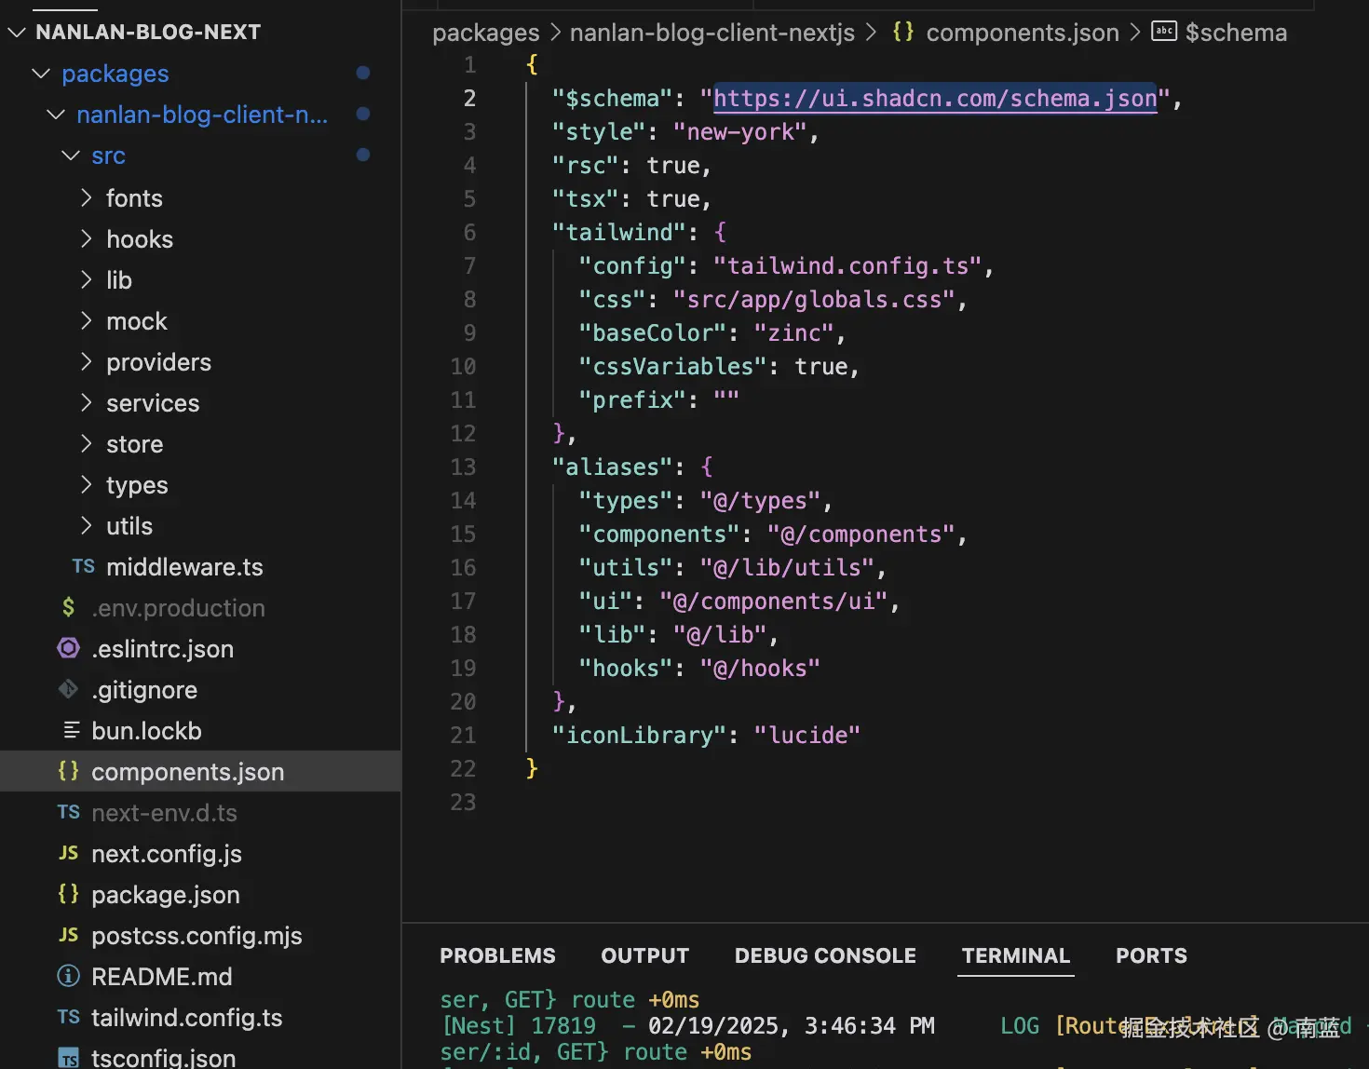Open postcss.config.mjs file
1369x1069 pixels.
click(x=197, y=935)
